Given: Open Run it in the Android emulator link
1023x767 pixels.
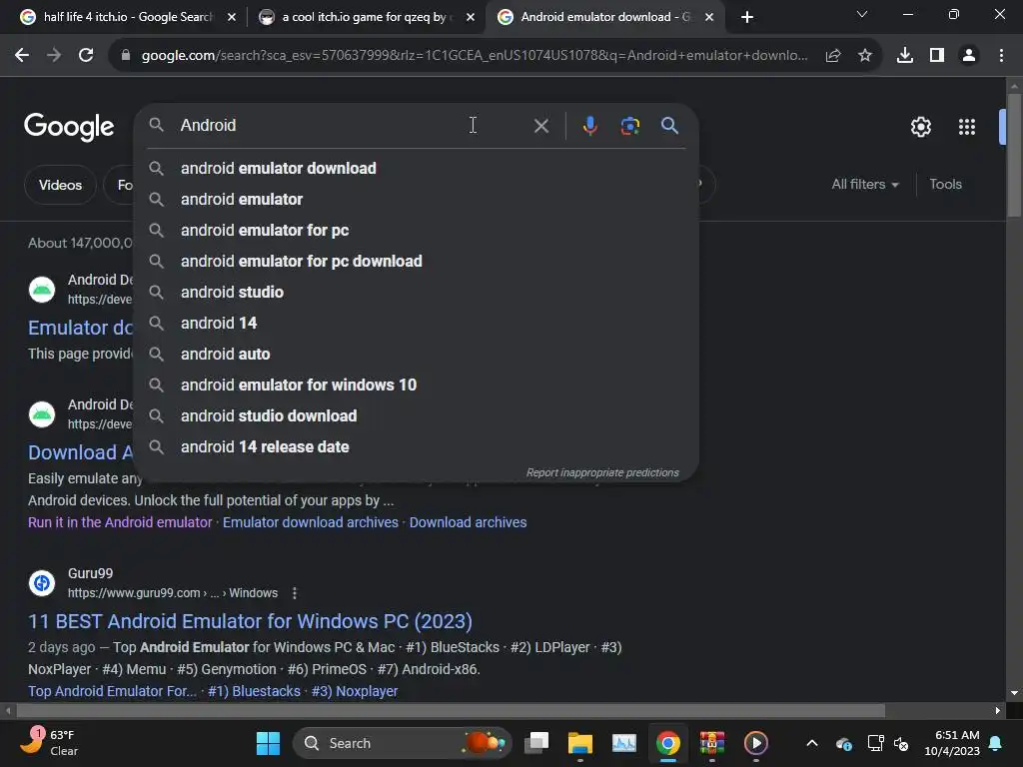Looking at the screenshot, I should (x=120, y=522).
